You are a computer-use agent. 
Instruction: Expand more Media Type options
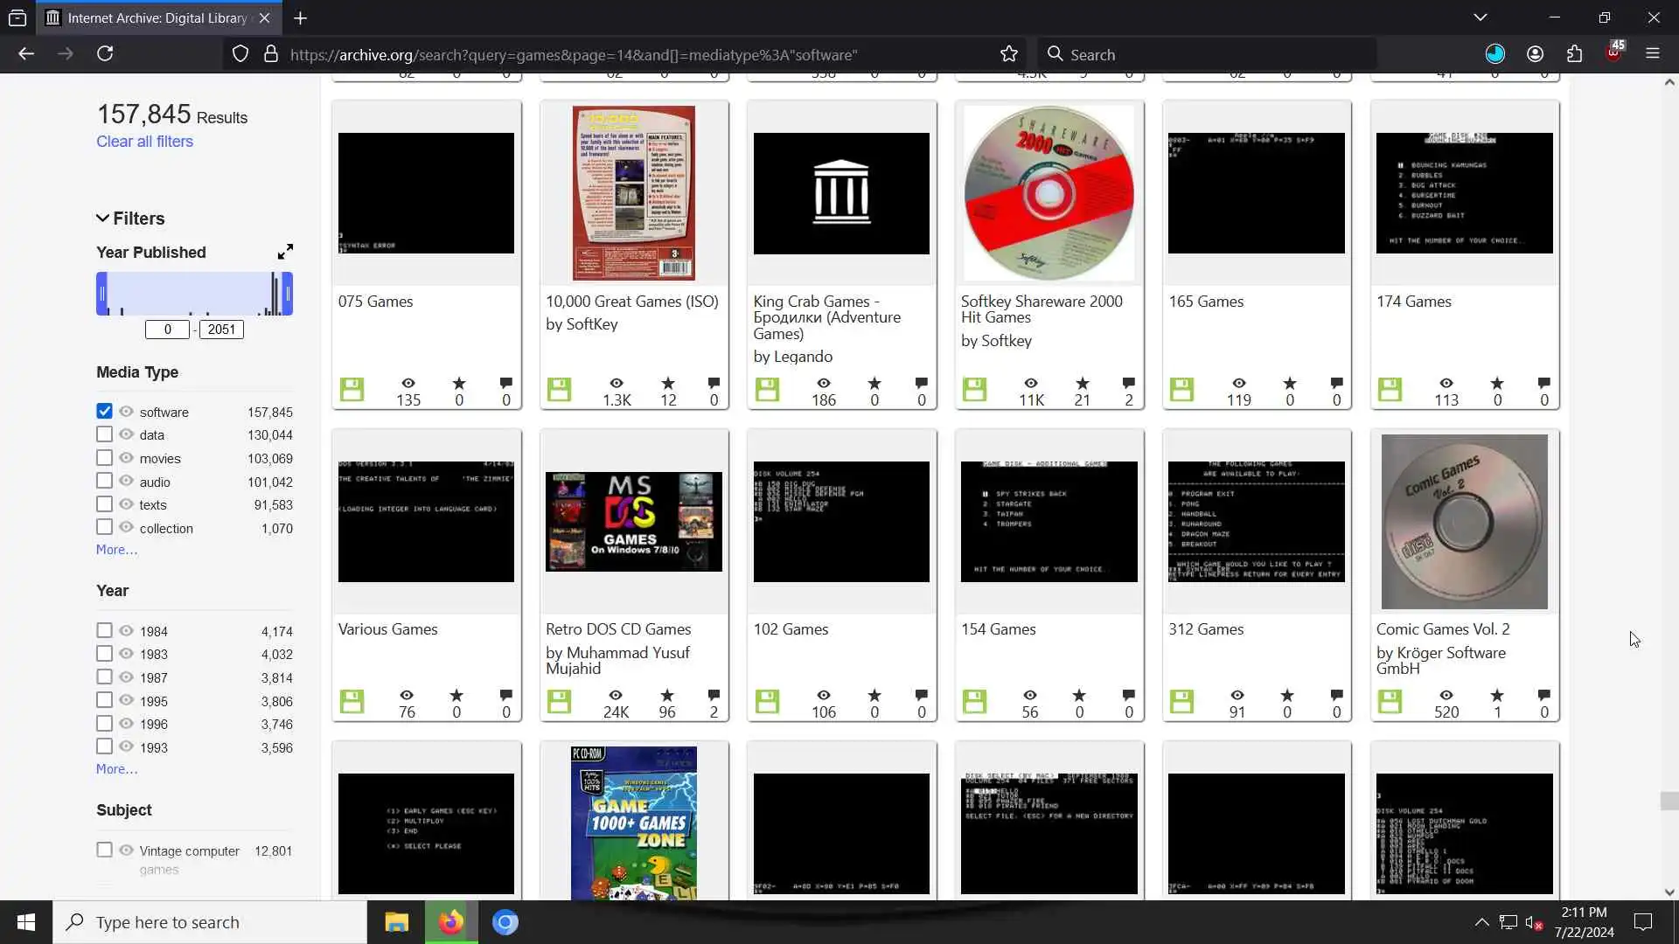click(116, 550)
